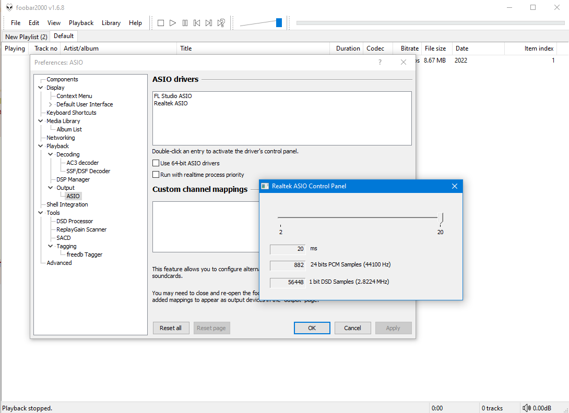569x413 pixels.
Task: Click the 1 bit DSD Samples value field
Action: click(x=288, y=282)
